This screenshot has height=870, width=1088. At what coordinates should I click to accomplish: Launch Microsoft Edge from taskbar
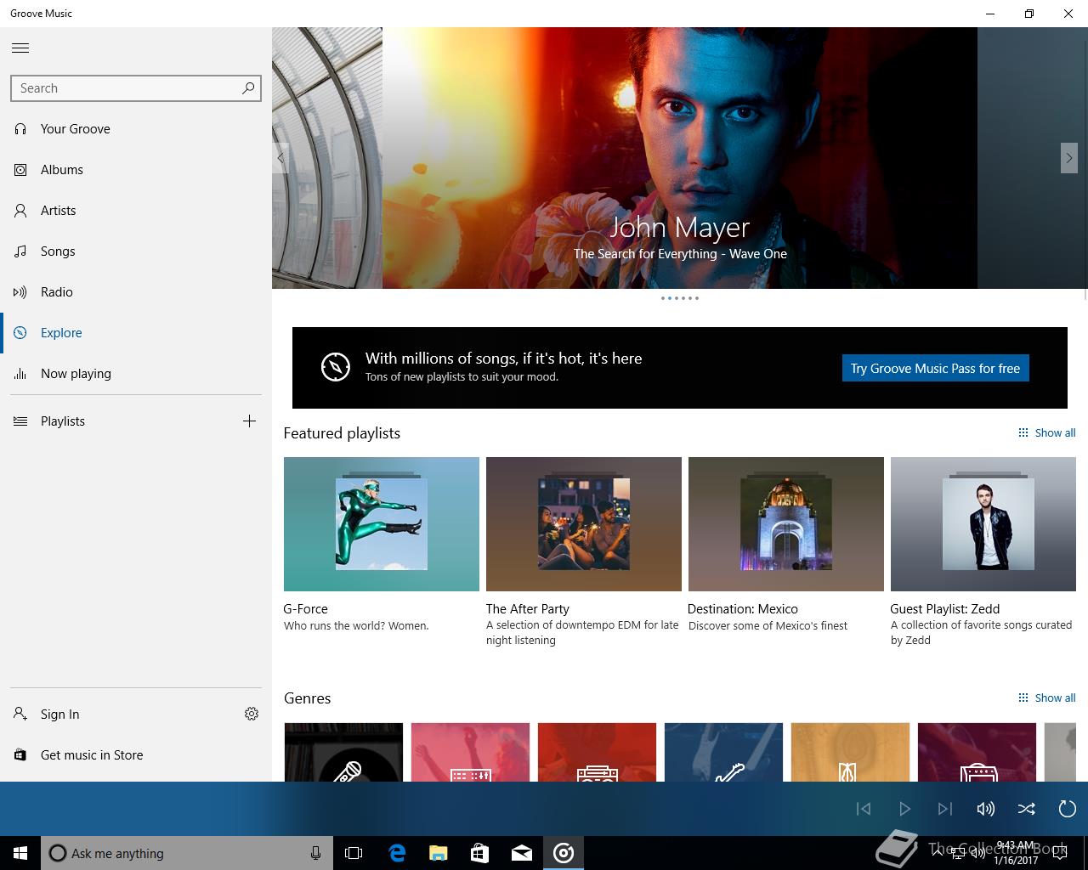[396, 853]
